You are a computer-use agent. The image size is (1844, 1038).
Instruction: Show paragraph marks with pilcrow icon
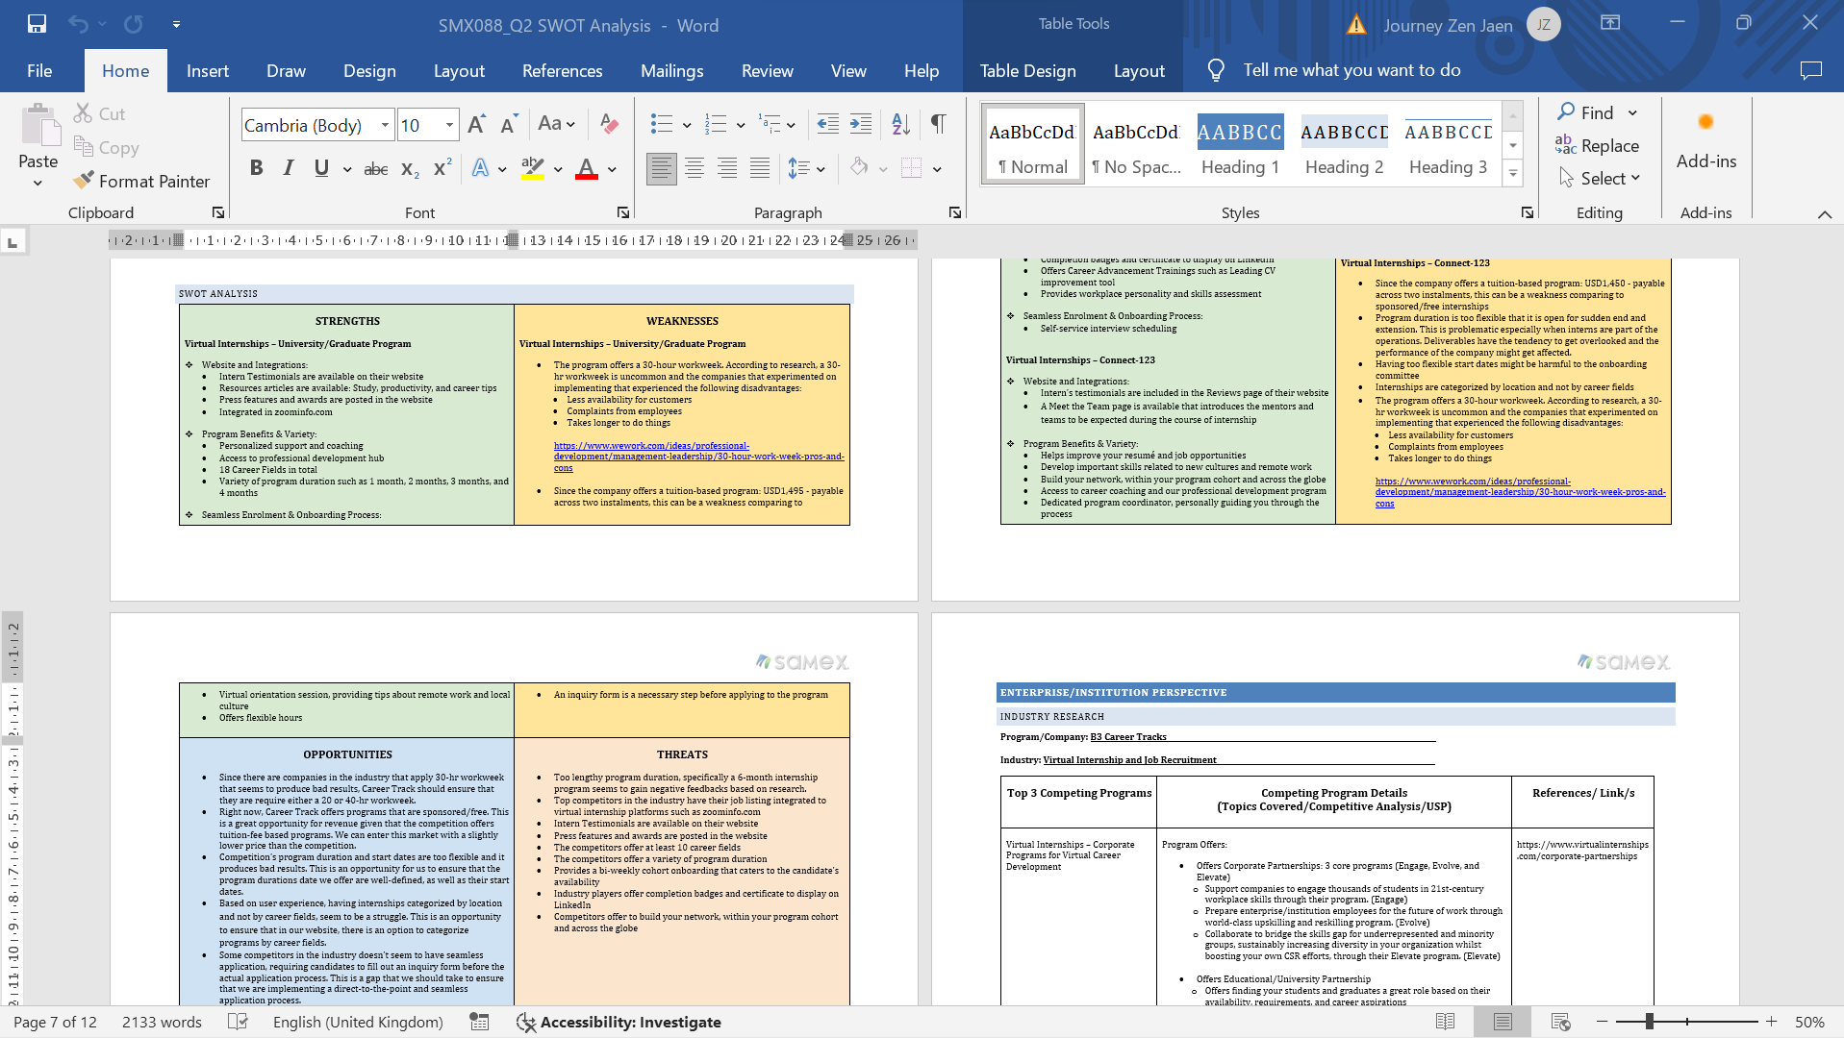point(938,124)
